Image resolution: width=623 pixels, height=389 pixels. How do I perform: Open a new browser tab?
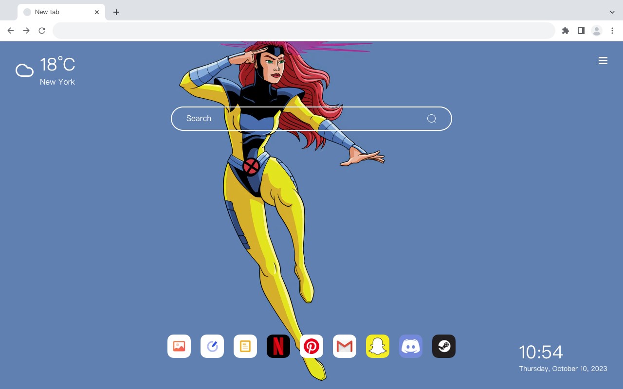click(x=116, y=12)
